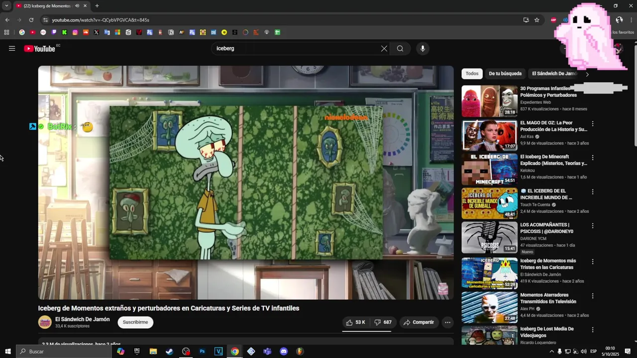Open a new browser tab
This screenshot has height=358, width=637.
(97, 6)
